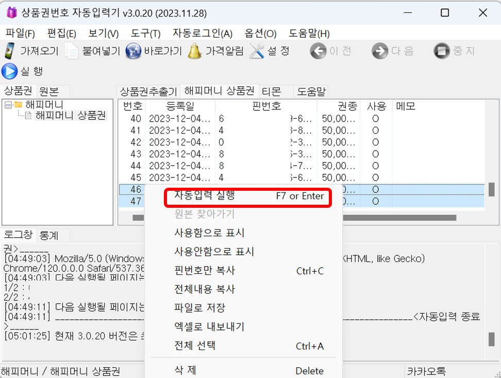Image resolution: width=501 pixels, height=378 pixels.
Task: Click 카카오톡 in the status bar
Action: 427,371
